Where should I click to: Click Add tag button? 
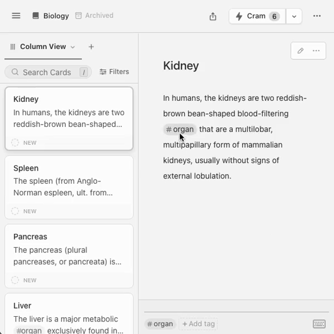pos(198,324)
